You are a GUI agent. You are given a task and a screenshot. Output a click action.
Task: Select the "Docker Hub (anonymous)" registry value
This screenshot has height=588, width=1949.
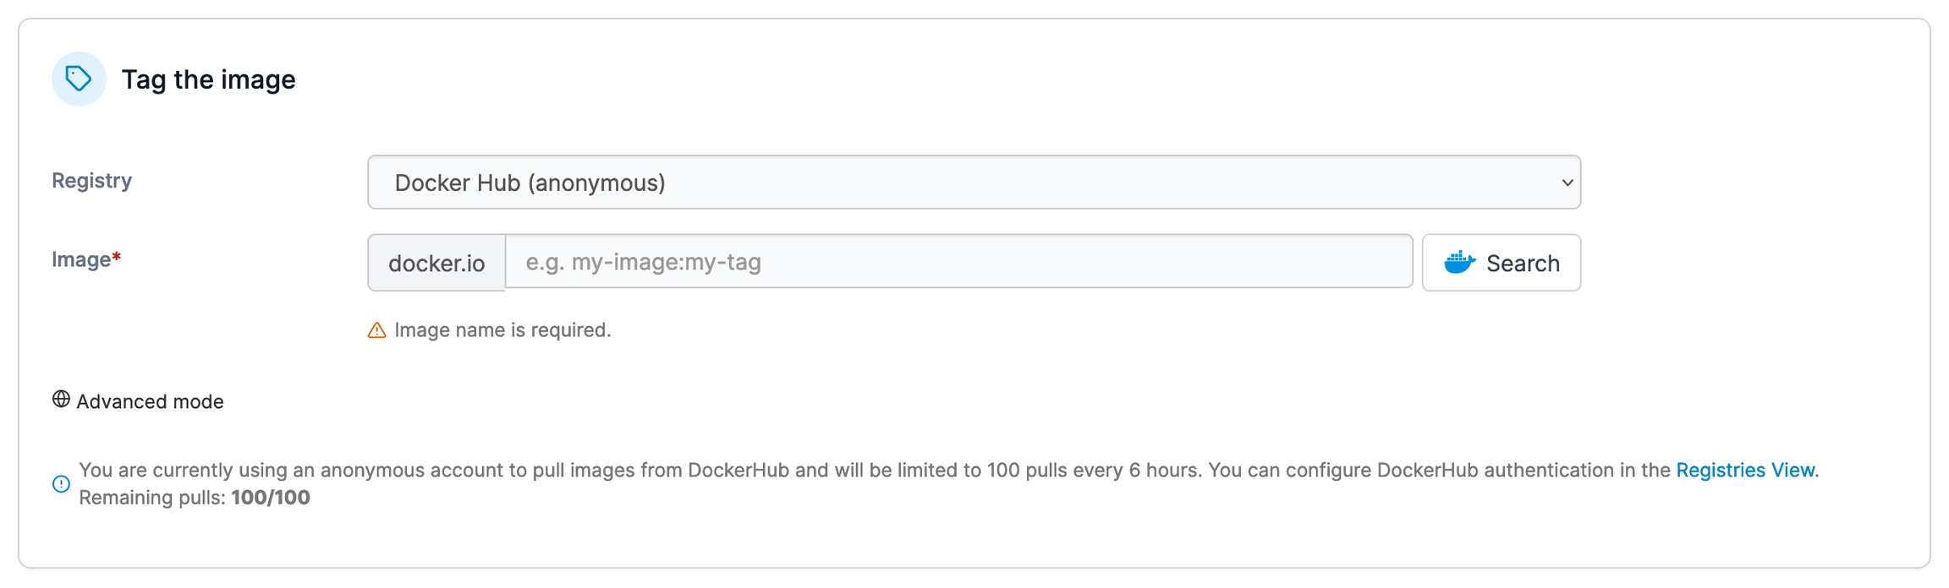click(530, 182)
